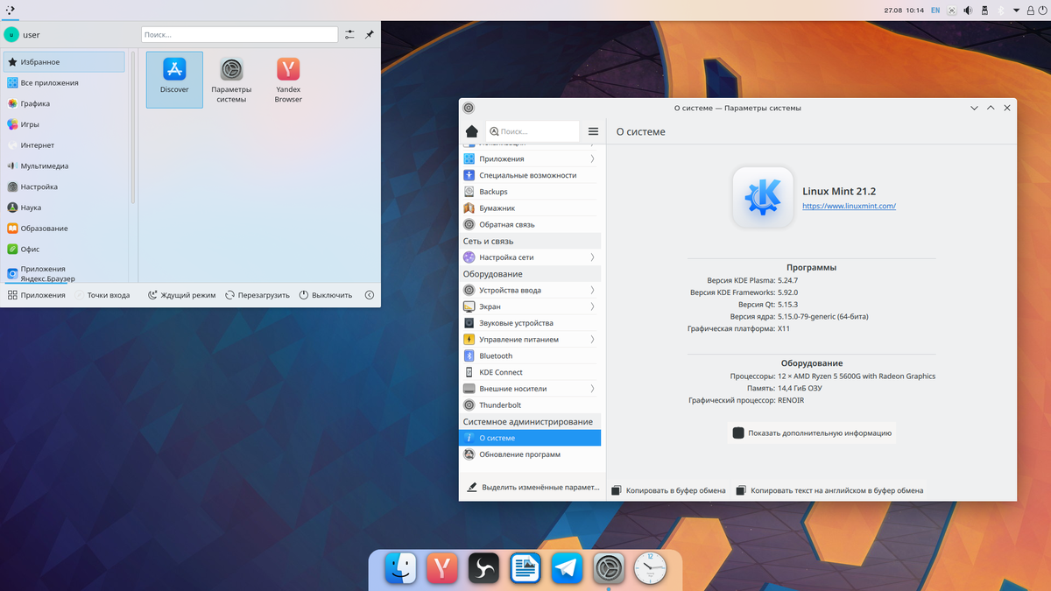This screenshot has height=591, width=1051.
Task: Switch to Точки входа tab in launcher
Action: (102, 295)
